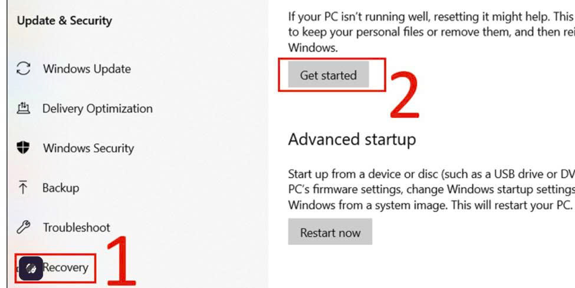The image size is (575, 288).
Task: Click the Delivery Optimization tray icon
Action: (24, 108)
